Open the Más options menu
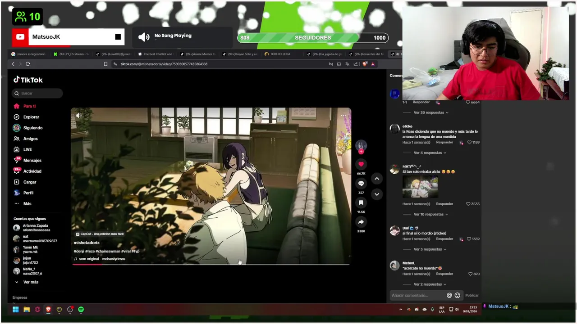The height and width of the screenshot is (324, 577). pos(23,203)
